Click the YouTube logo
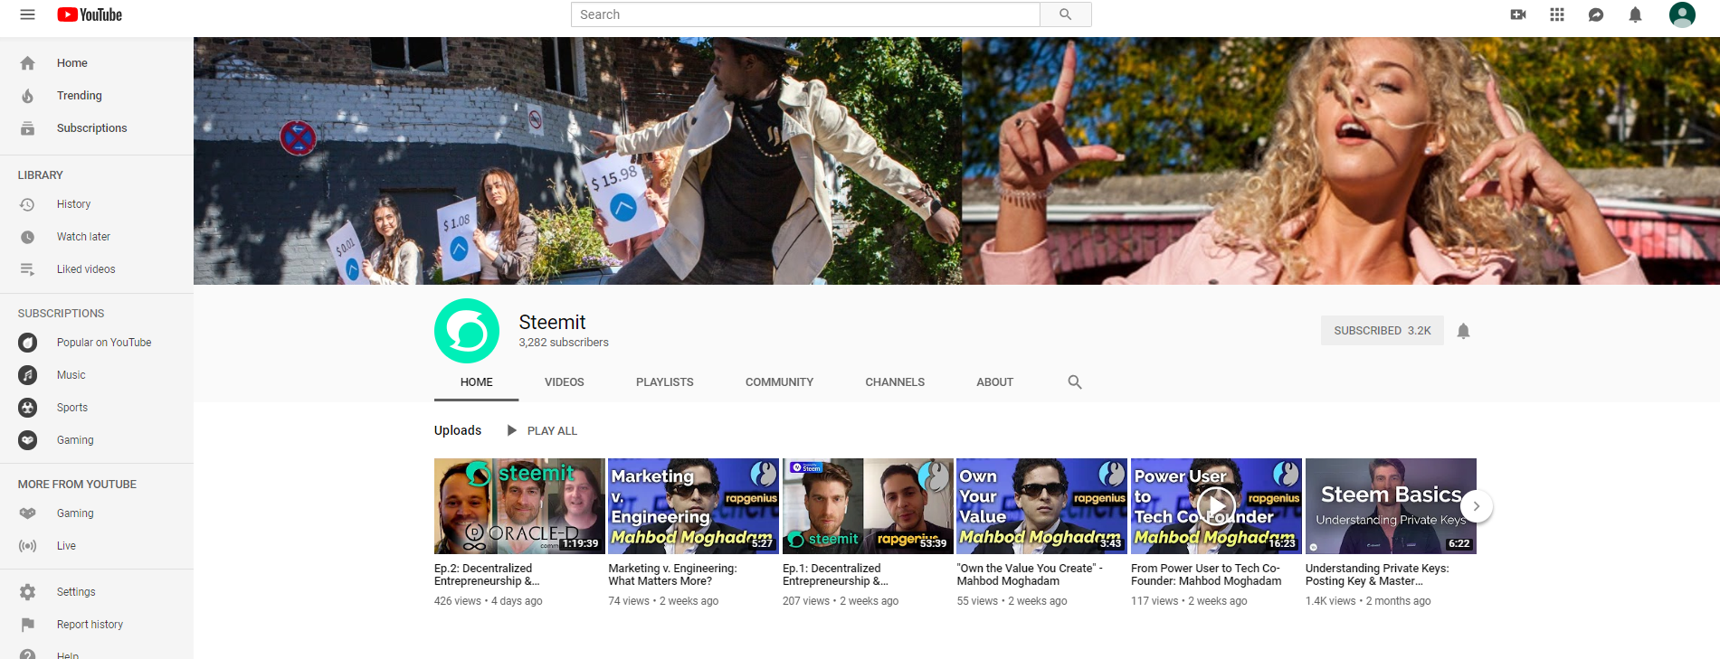Screen dimensions: 1720x659 pyautogui.click(x=90, y=14)
